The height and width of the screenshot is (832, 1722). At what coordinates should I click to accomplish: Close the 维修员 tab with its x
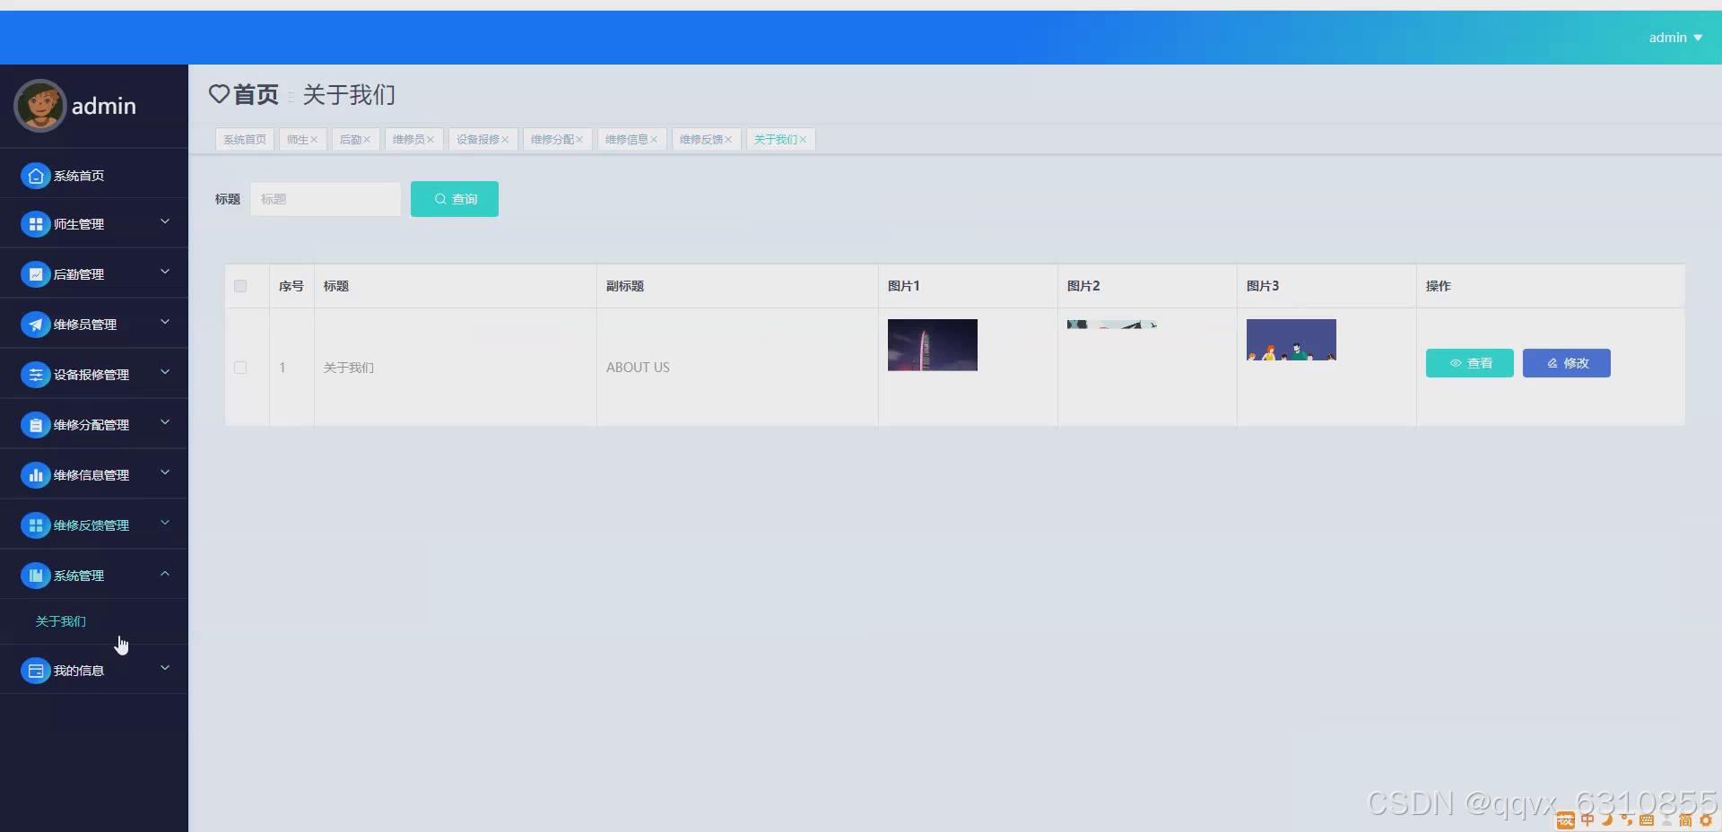click(430, 140)
